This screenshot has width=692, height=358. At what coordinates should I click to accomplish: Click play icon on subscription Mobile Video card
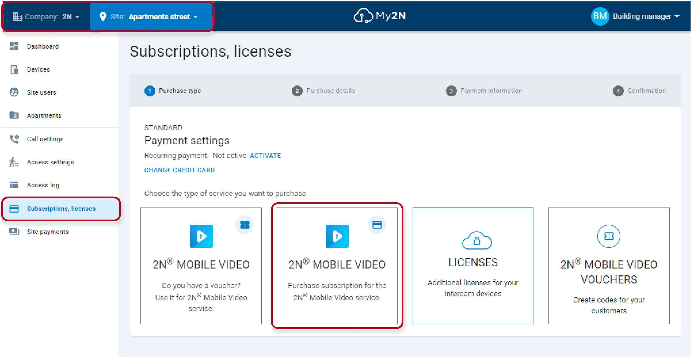tap(337, 236)
